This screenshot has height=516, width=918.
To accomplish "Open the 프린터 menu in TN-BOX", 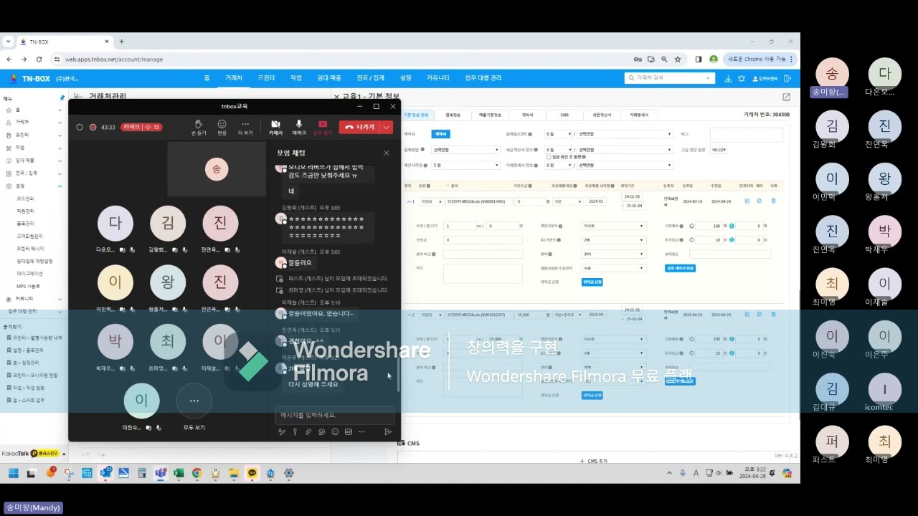I will point(266,77).
